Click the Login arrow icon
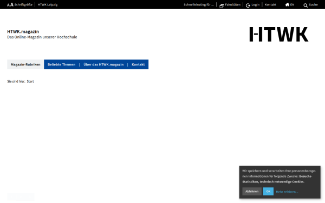Viewport: 325px width, 203px height. click(248, 5)
